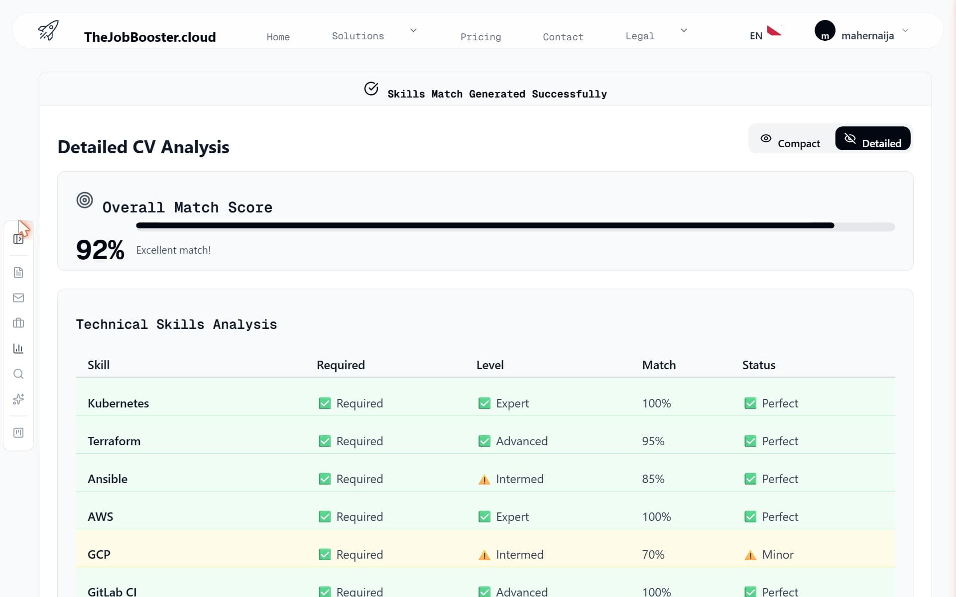Viewport: 956px width, 597px height.
Task: Select the Ansible skill name
Action: [108, 479]
